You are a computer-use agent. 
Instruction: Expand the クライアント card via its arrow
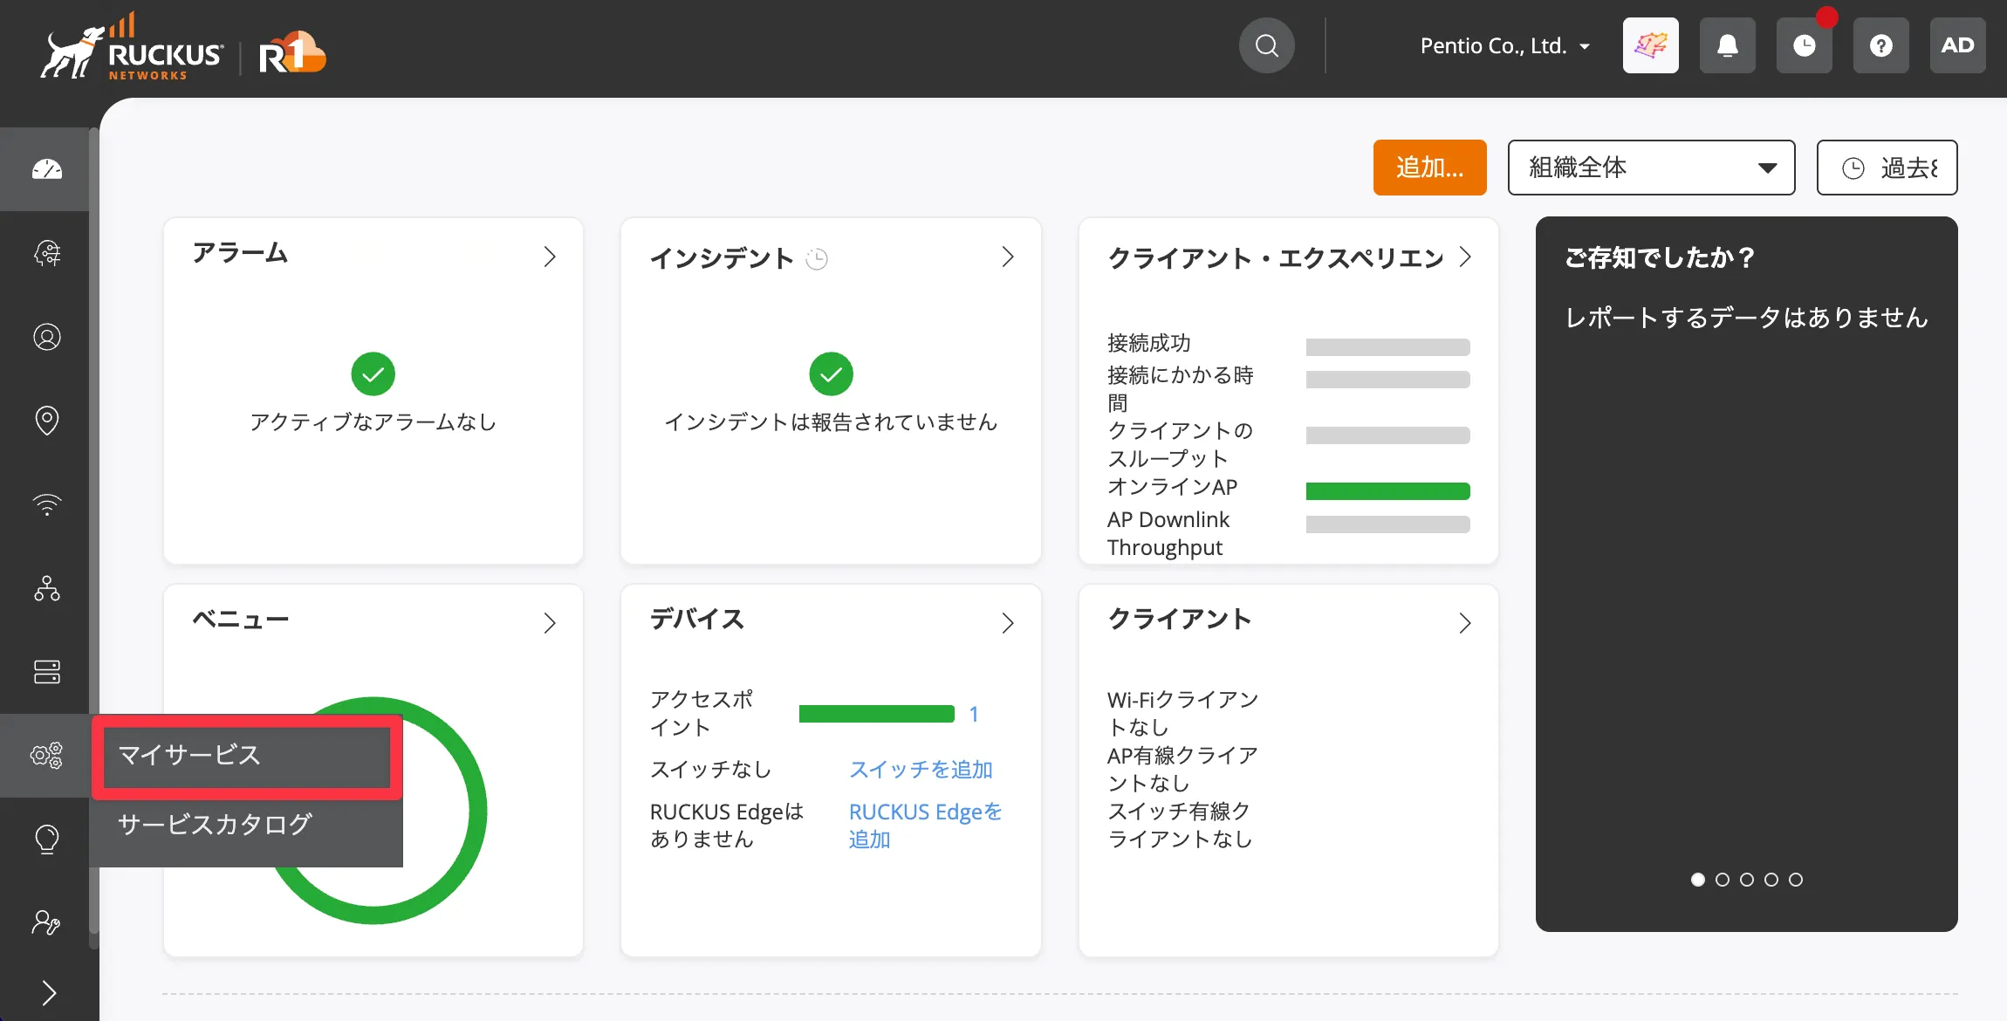[x=1465, y=623]
